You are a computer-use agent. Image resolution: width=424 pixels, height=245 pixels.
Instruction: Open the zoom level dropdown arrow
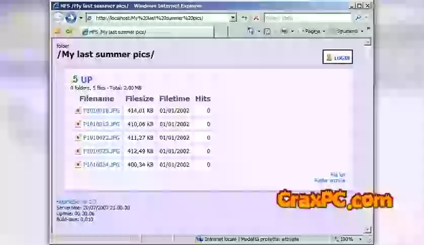coord(360,239)
